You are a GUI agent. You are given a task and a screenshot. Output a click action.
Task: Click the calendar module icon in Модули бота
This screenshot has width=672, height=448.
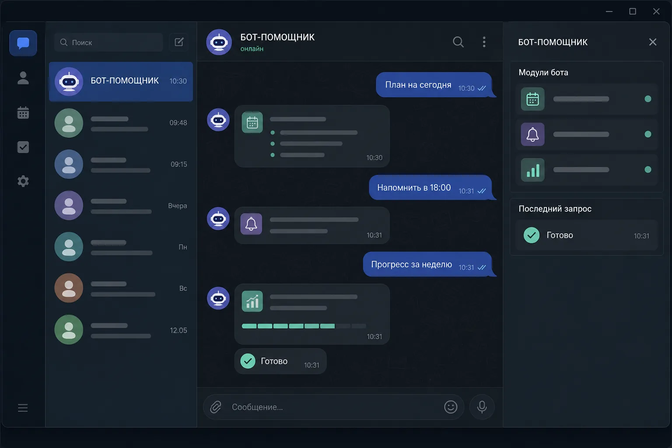pyautogui.click(x=532, y=99)
